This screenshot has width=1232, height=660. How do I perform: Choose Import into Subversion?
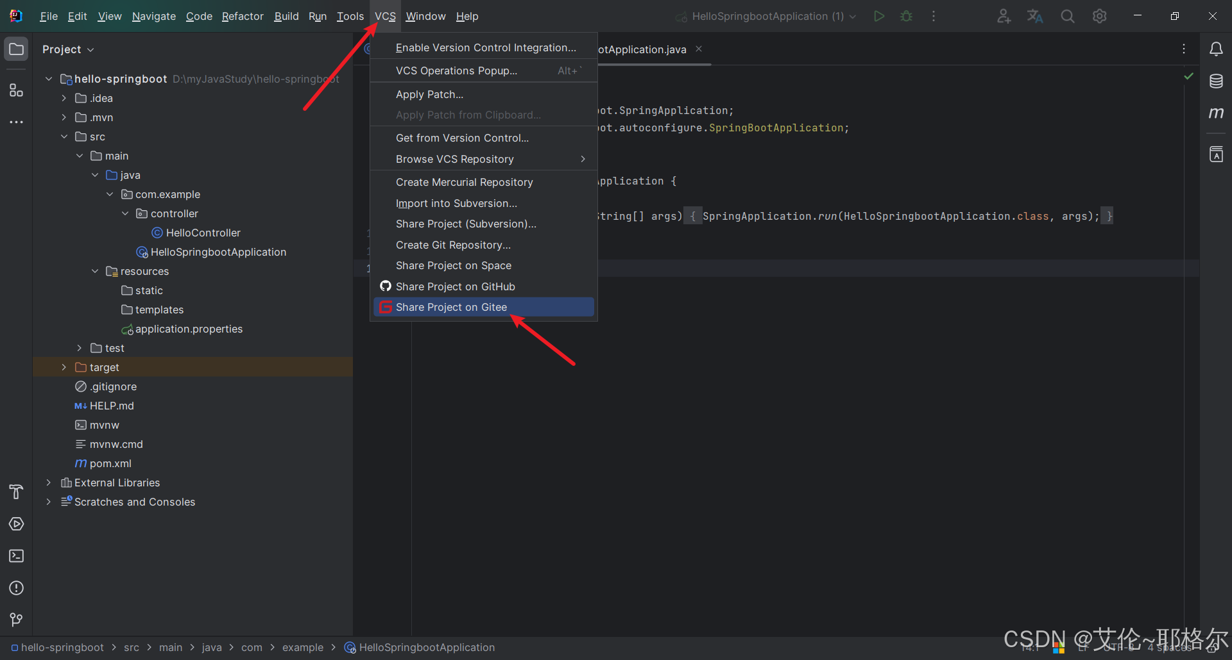coord(484,203)
